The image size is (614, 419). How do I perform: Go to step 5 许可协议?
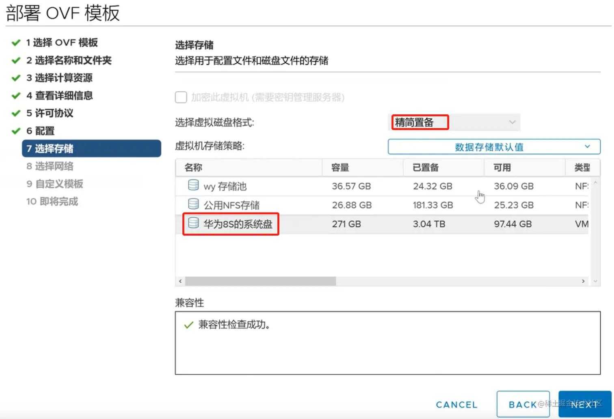50,113
